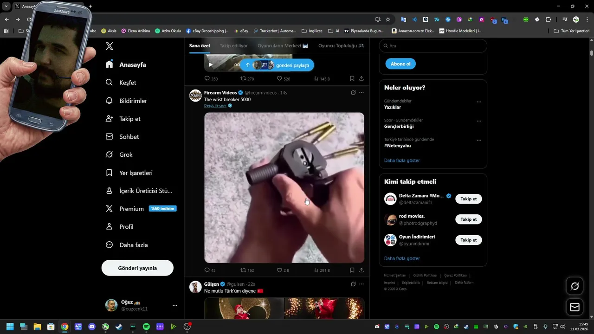Open more options on Firearm Videos post
594x334 pixels.
click(362, 93)
